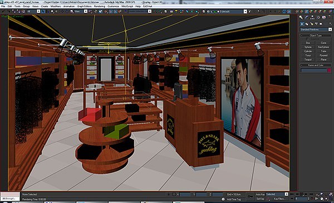Select the Cameras category icon
Image resolution: width=334 pixels, height=203 pixels.
316,23
